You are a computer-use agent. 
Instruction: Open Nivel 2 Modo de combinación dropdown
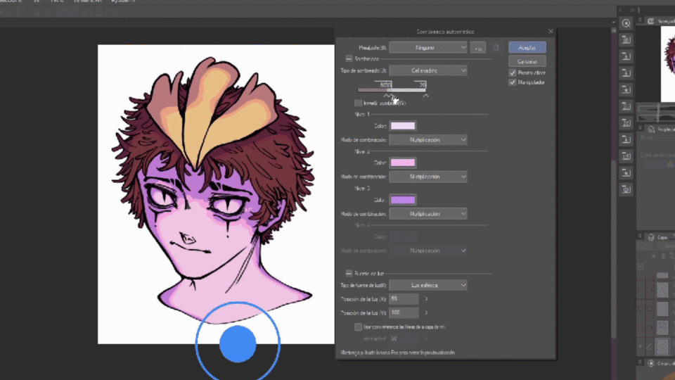(428, 177)
